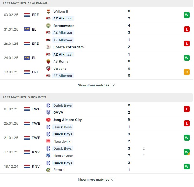Expand more matches under Quick Boys section
Image resolution: width=194 pixels, height=187 pixels.
[93, 180]
